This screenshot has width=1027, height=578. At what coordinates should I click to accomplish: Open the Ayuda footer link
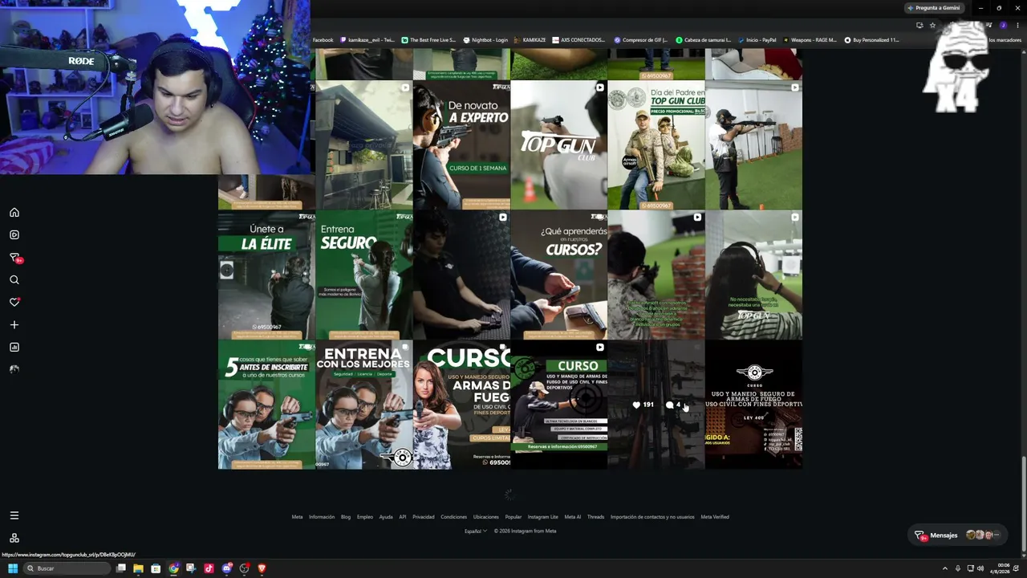[x=386, y=517]
